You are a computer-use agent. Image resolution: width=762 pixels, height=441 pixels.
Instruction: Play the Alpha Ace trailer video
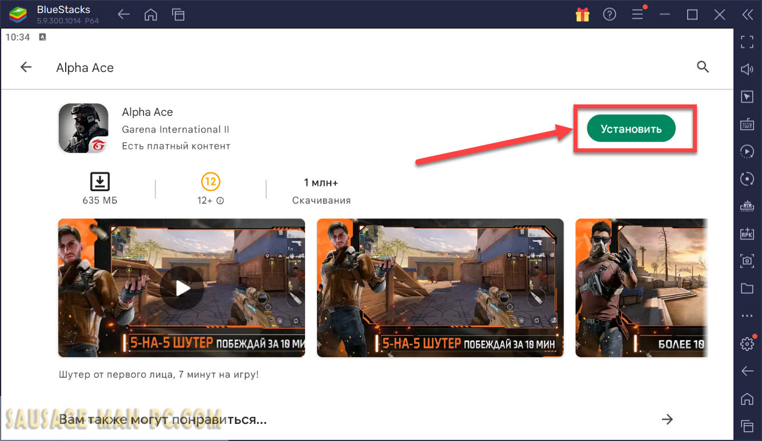[x=182, y=288]
